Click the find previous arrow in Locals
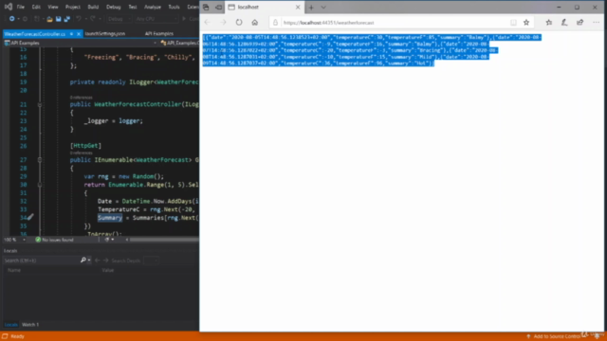Screen dimensions: 607x341 pyautogui.click(x=97, y=260)
